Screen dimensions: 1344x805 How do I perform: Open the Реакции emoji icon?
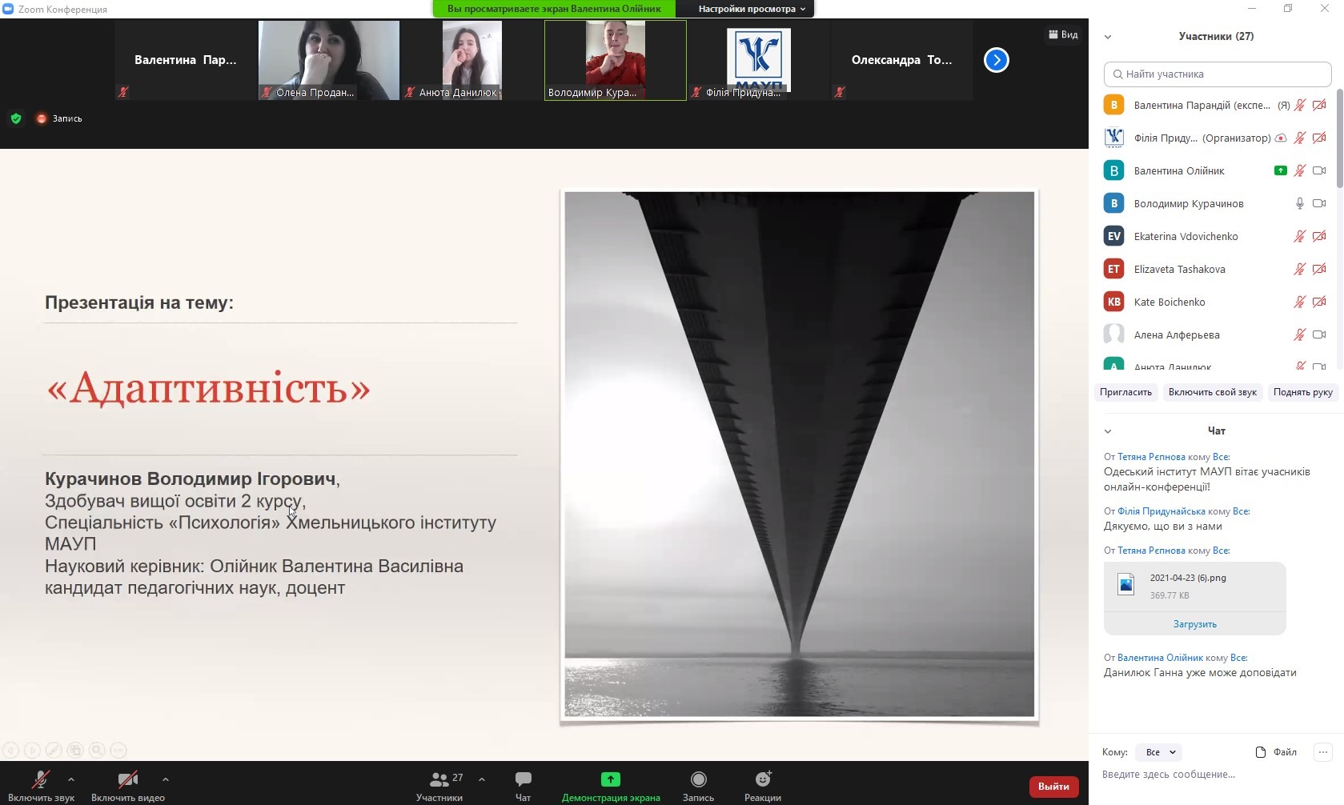tap(763, 779)
